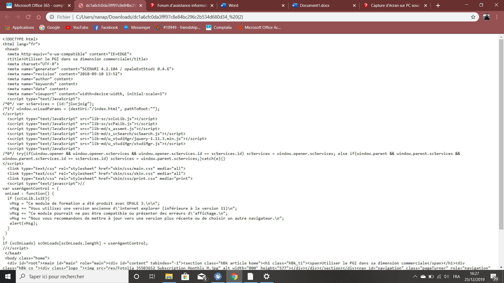Open Task View on the taskbar
Image resolution: width=504 pixels, height=283 pixels.
[x=152, y=276]
